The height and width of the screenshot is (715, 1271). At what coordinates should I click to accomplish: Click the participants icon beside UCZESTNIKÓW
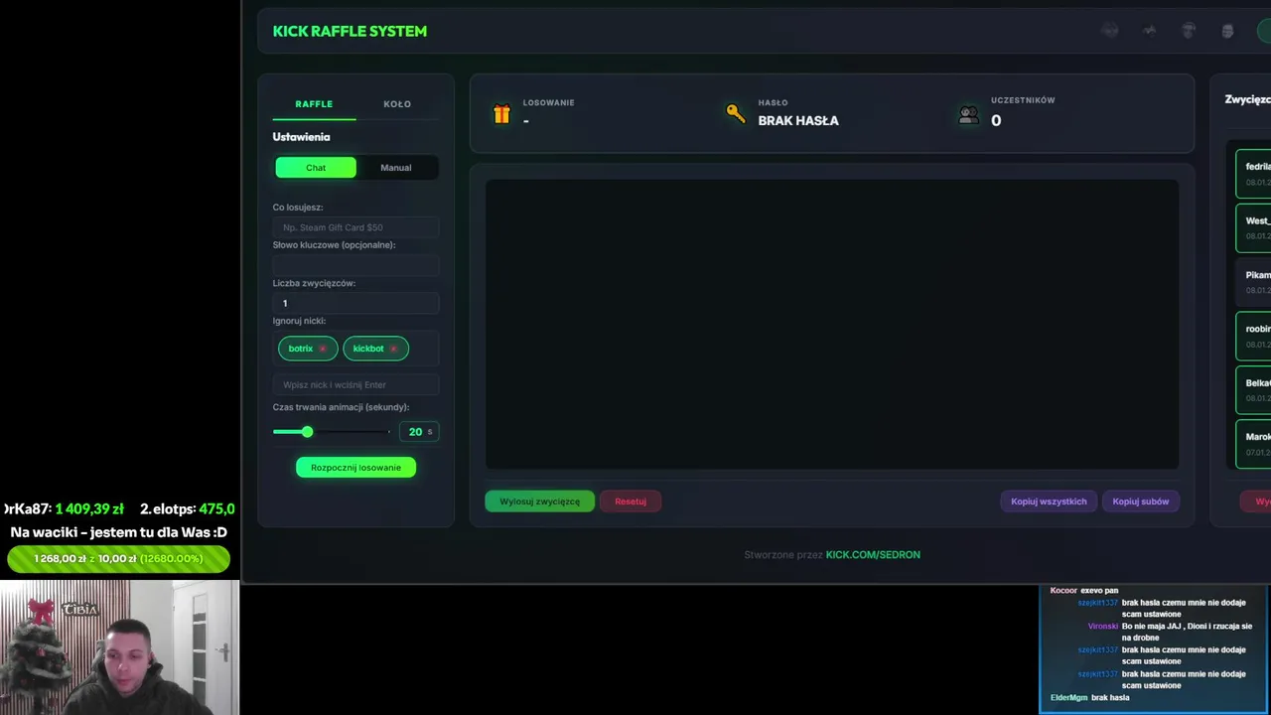[968, 115]
